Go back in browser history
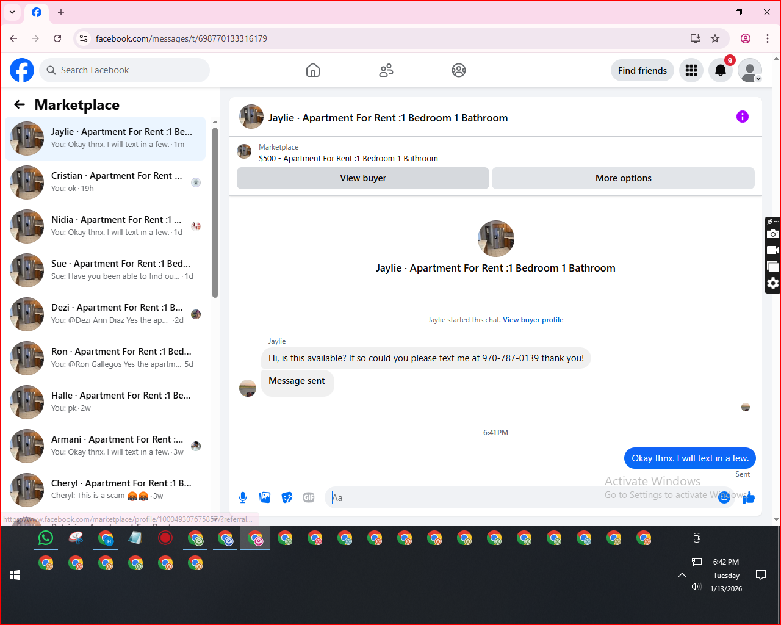This screenshot has width=781, height=625. [x=13, y=38]
